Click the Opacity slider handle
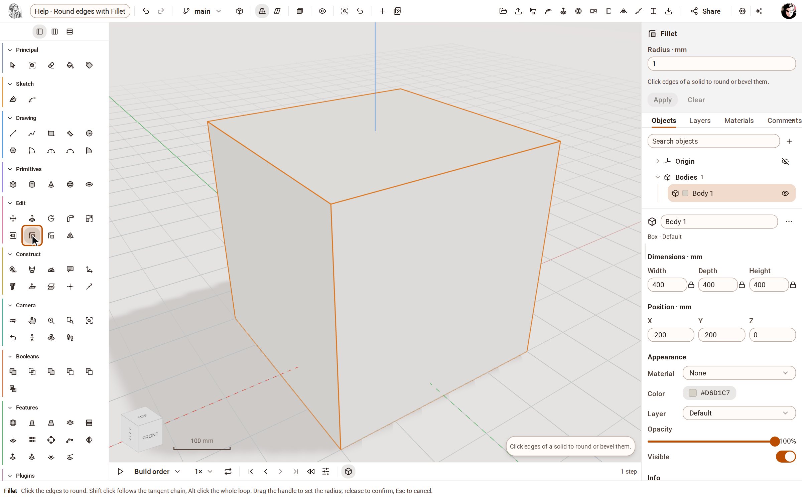The width and height of the screenshot is (802, 501). coord(775,441)
